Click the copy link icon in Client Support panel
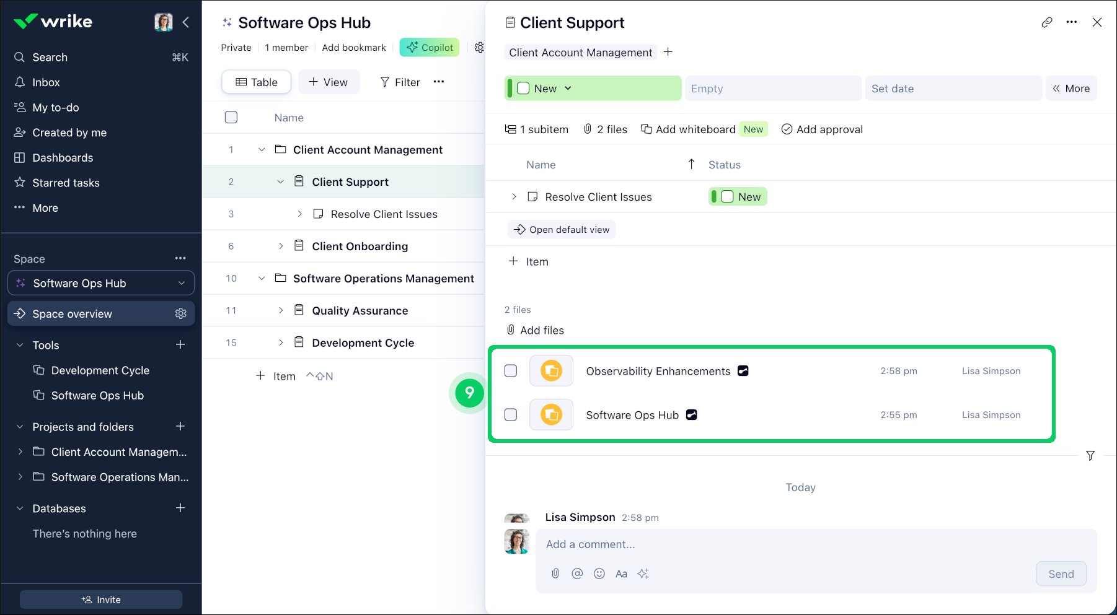 [1047, 22]
